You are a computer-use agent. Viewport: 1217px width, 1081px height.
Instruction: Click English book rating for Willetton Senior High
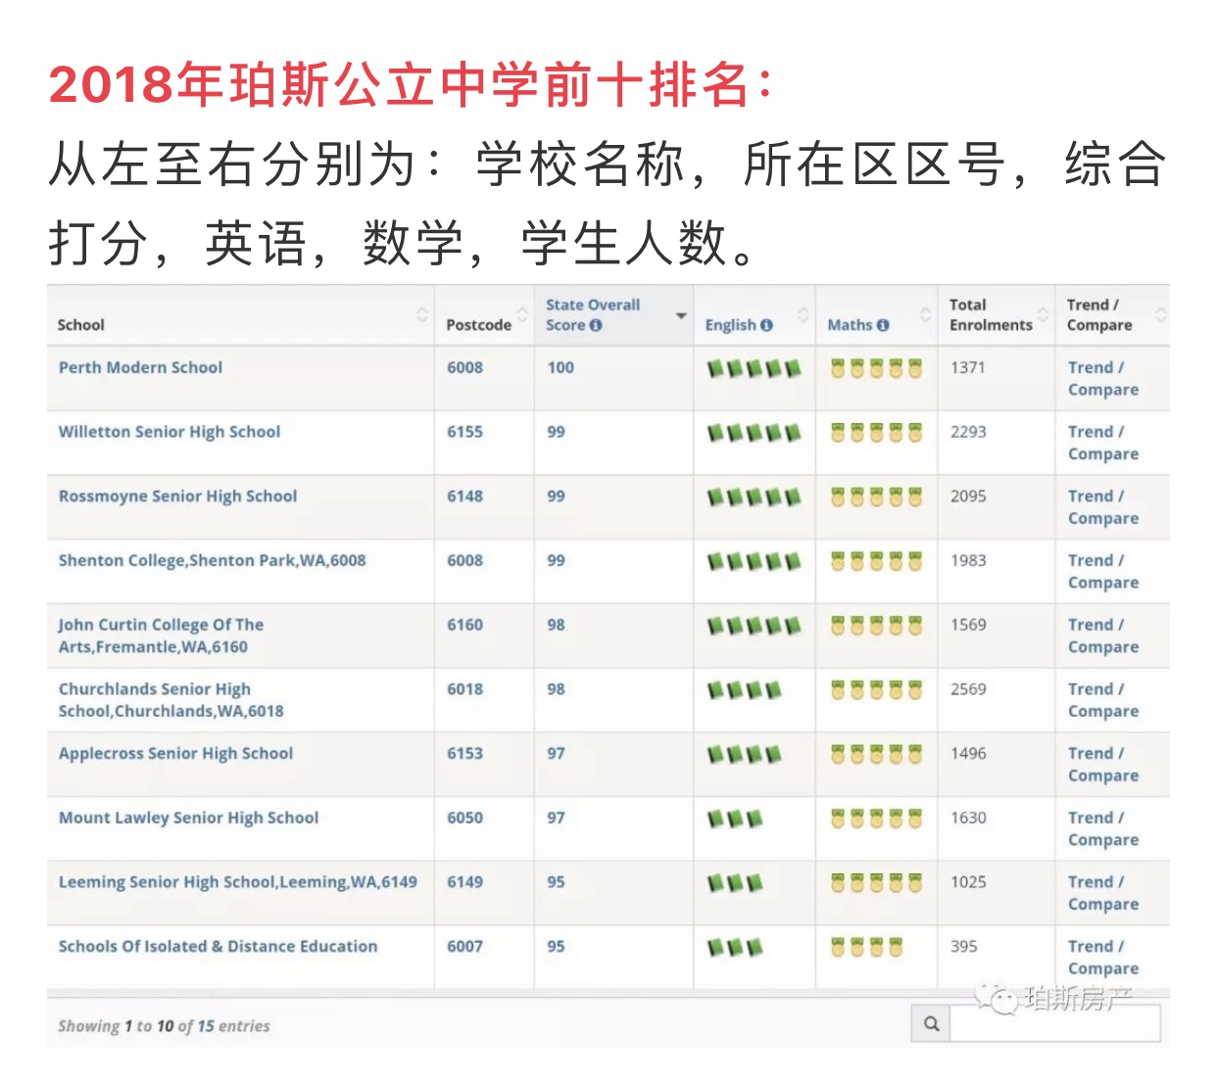tap(755, 433)
